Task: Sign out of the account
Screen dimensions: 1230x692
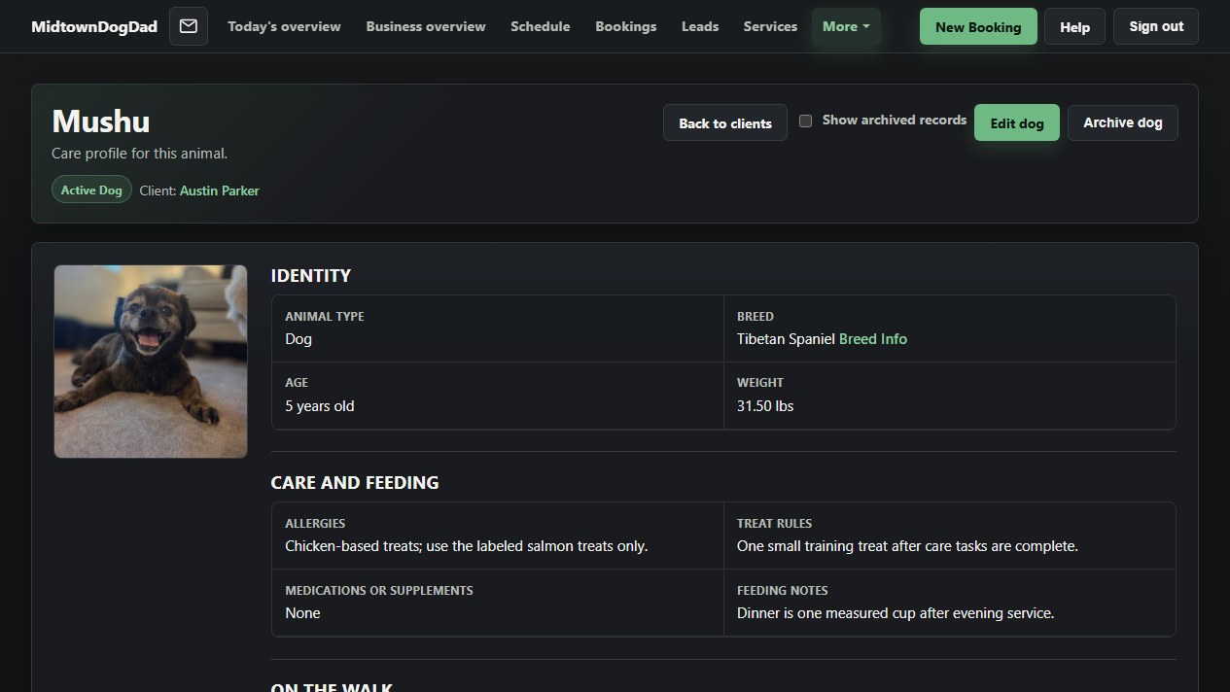Action: [x=1156, y=26]
